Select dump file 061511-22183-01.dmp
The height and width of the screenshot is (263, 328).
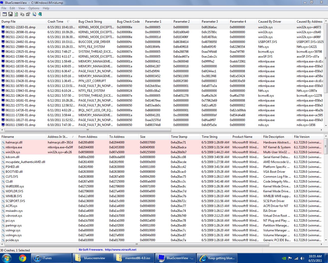[21, 27]
